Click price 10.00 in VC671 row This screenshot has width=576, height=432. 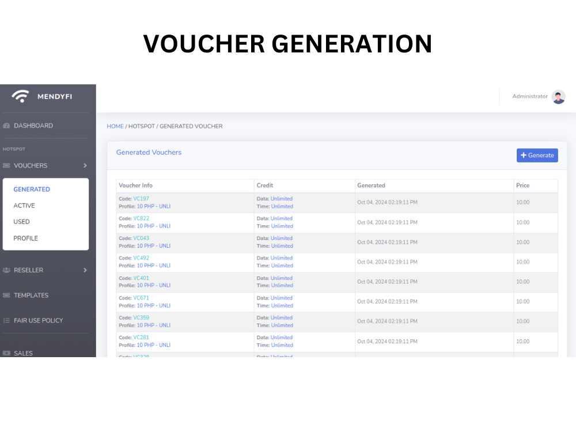[523, 302]
